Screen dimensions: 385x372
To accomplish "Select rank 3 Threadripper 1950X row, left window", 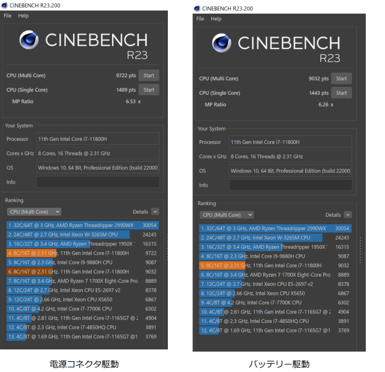I will [x=83, y=244].
